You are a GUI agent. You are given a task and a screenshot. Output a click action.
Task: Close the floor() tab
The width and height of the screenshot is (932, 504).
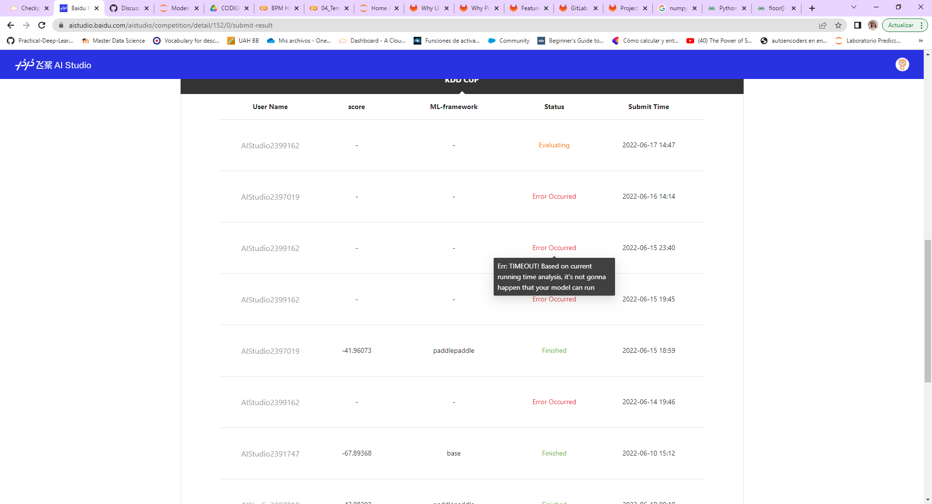coord(794,8)
